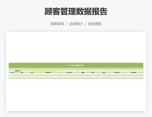Select the 数量 column header
This screenshot has width=152, height=117.
pos(83,72)
